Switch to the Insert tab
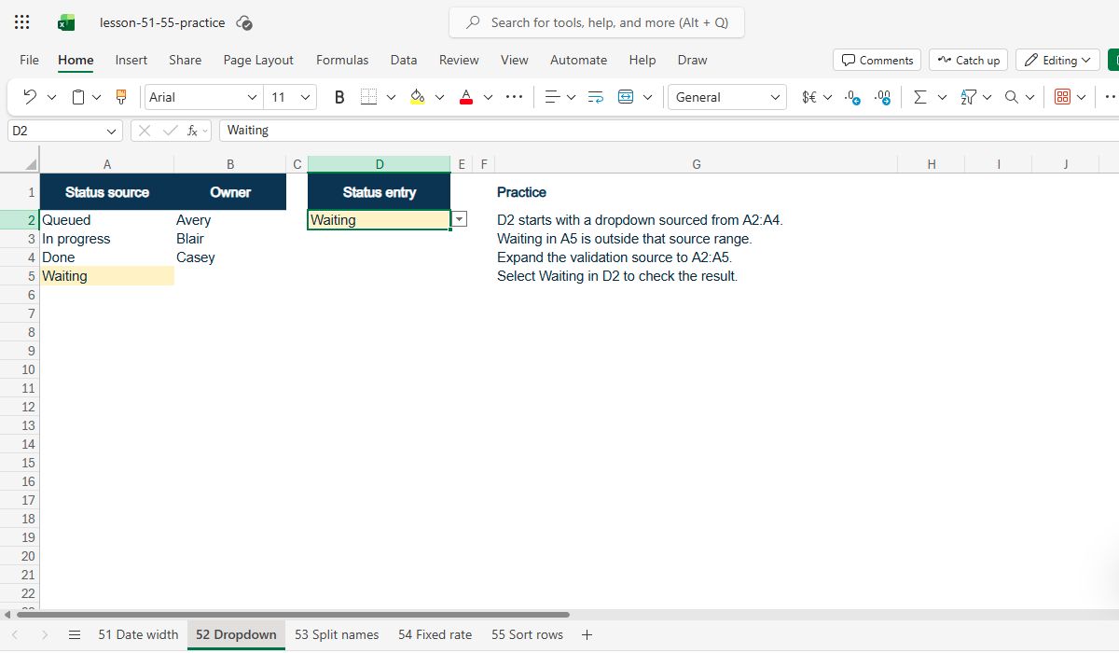 pos(131,60)
